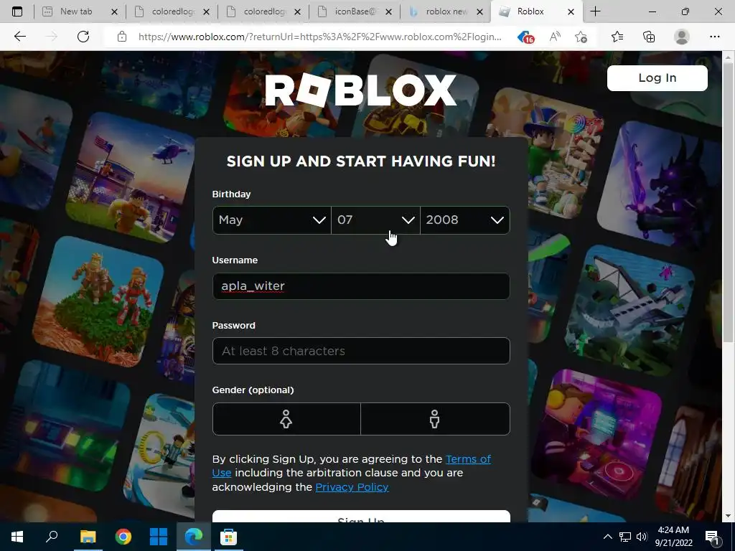735x551 pixels.
Task: Open the shopping tag icon with 16 badge
Action: [x=526, y=37]
